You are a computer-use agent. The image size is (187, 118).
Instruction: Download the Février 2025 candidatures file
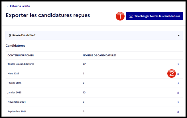coord(178,83)
